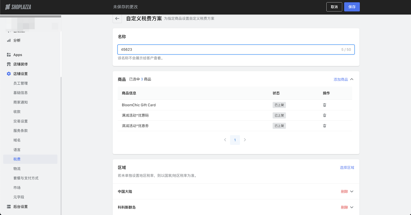411x215 pixels.
Task: Expand the 中国大陆 region row
Action: pos(352,192)
